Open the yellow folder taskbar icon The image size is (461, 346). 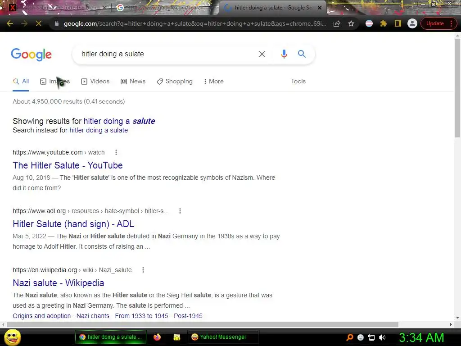click(176, 337)
